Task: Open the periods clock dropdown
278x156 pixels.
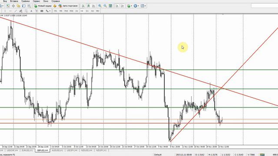Action: point(136,6)
